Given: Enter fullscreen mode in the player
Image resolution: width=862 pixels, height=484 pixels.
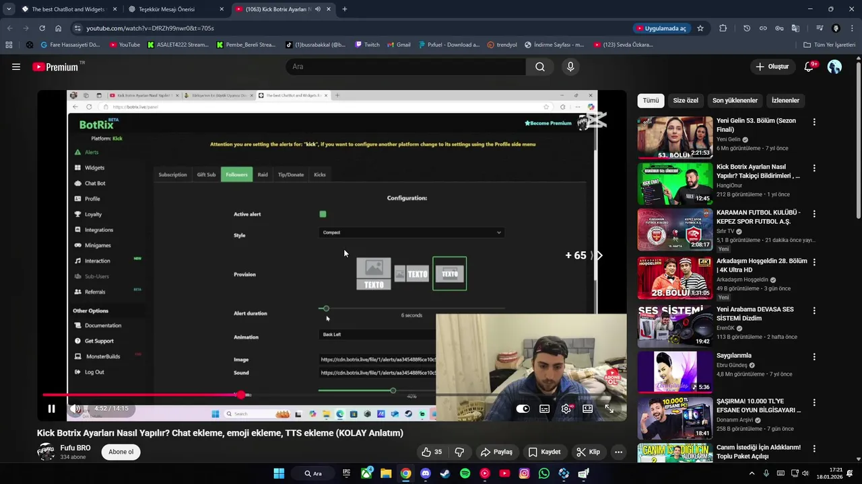Looking at the screenshot, I should (x=609, y=409).
